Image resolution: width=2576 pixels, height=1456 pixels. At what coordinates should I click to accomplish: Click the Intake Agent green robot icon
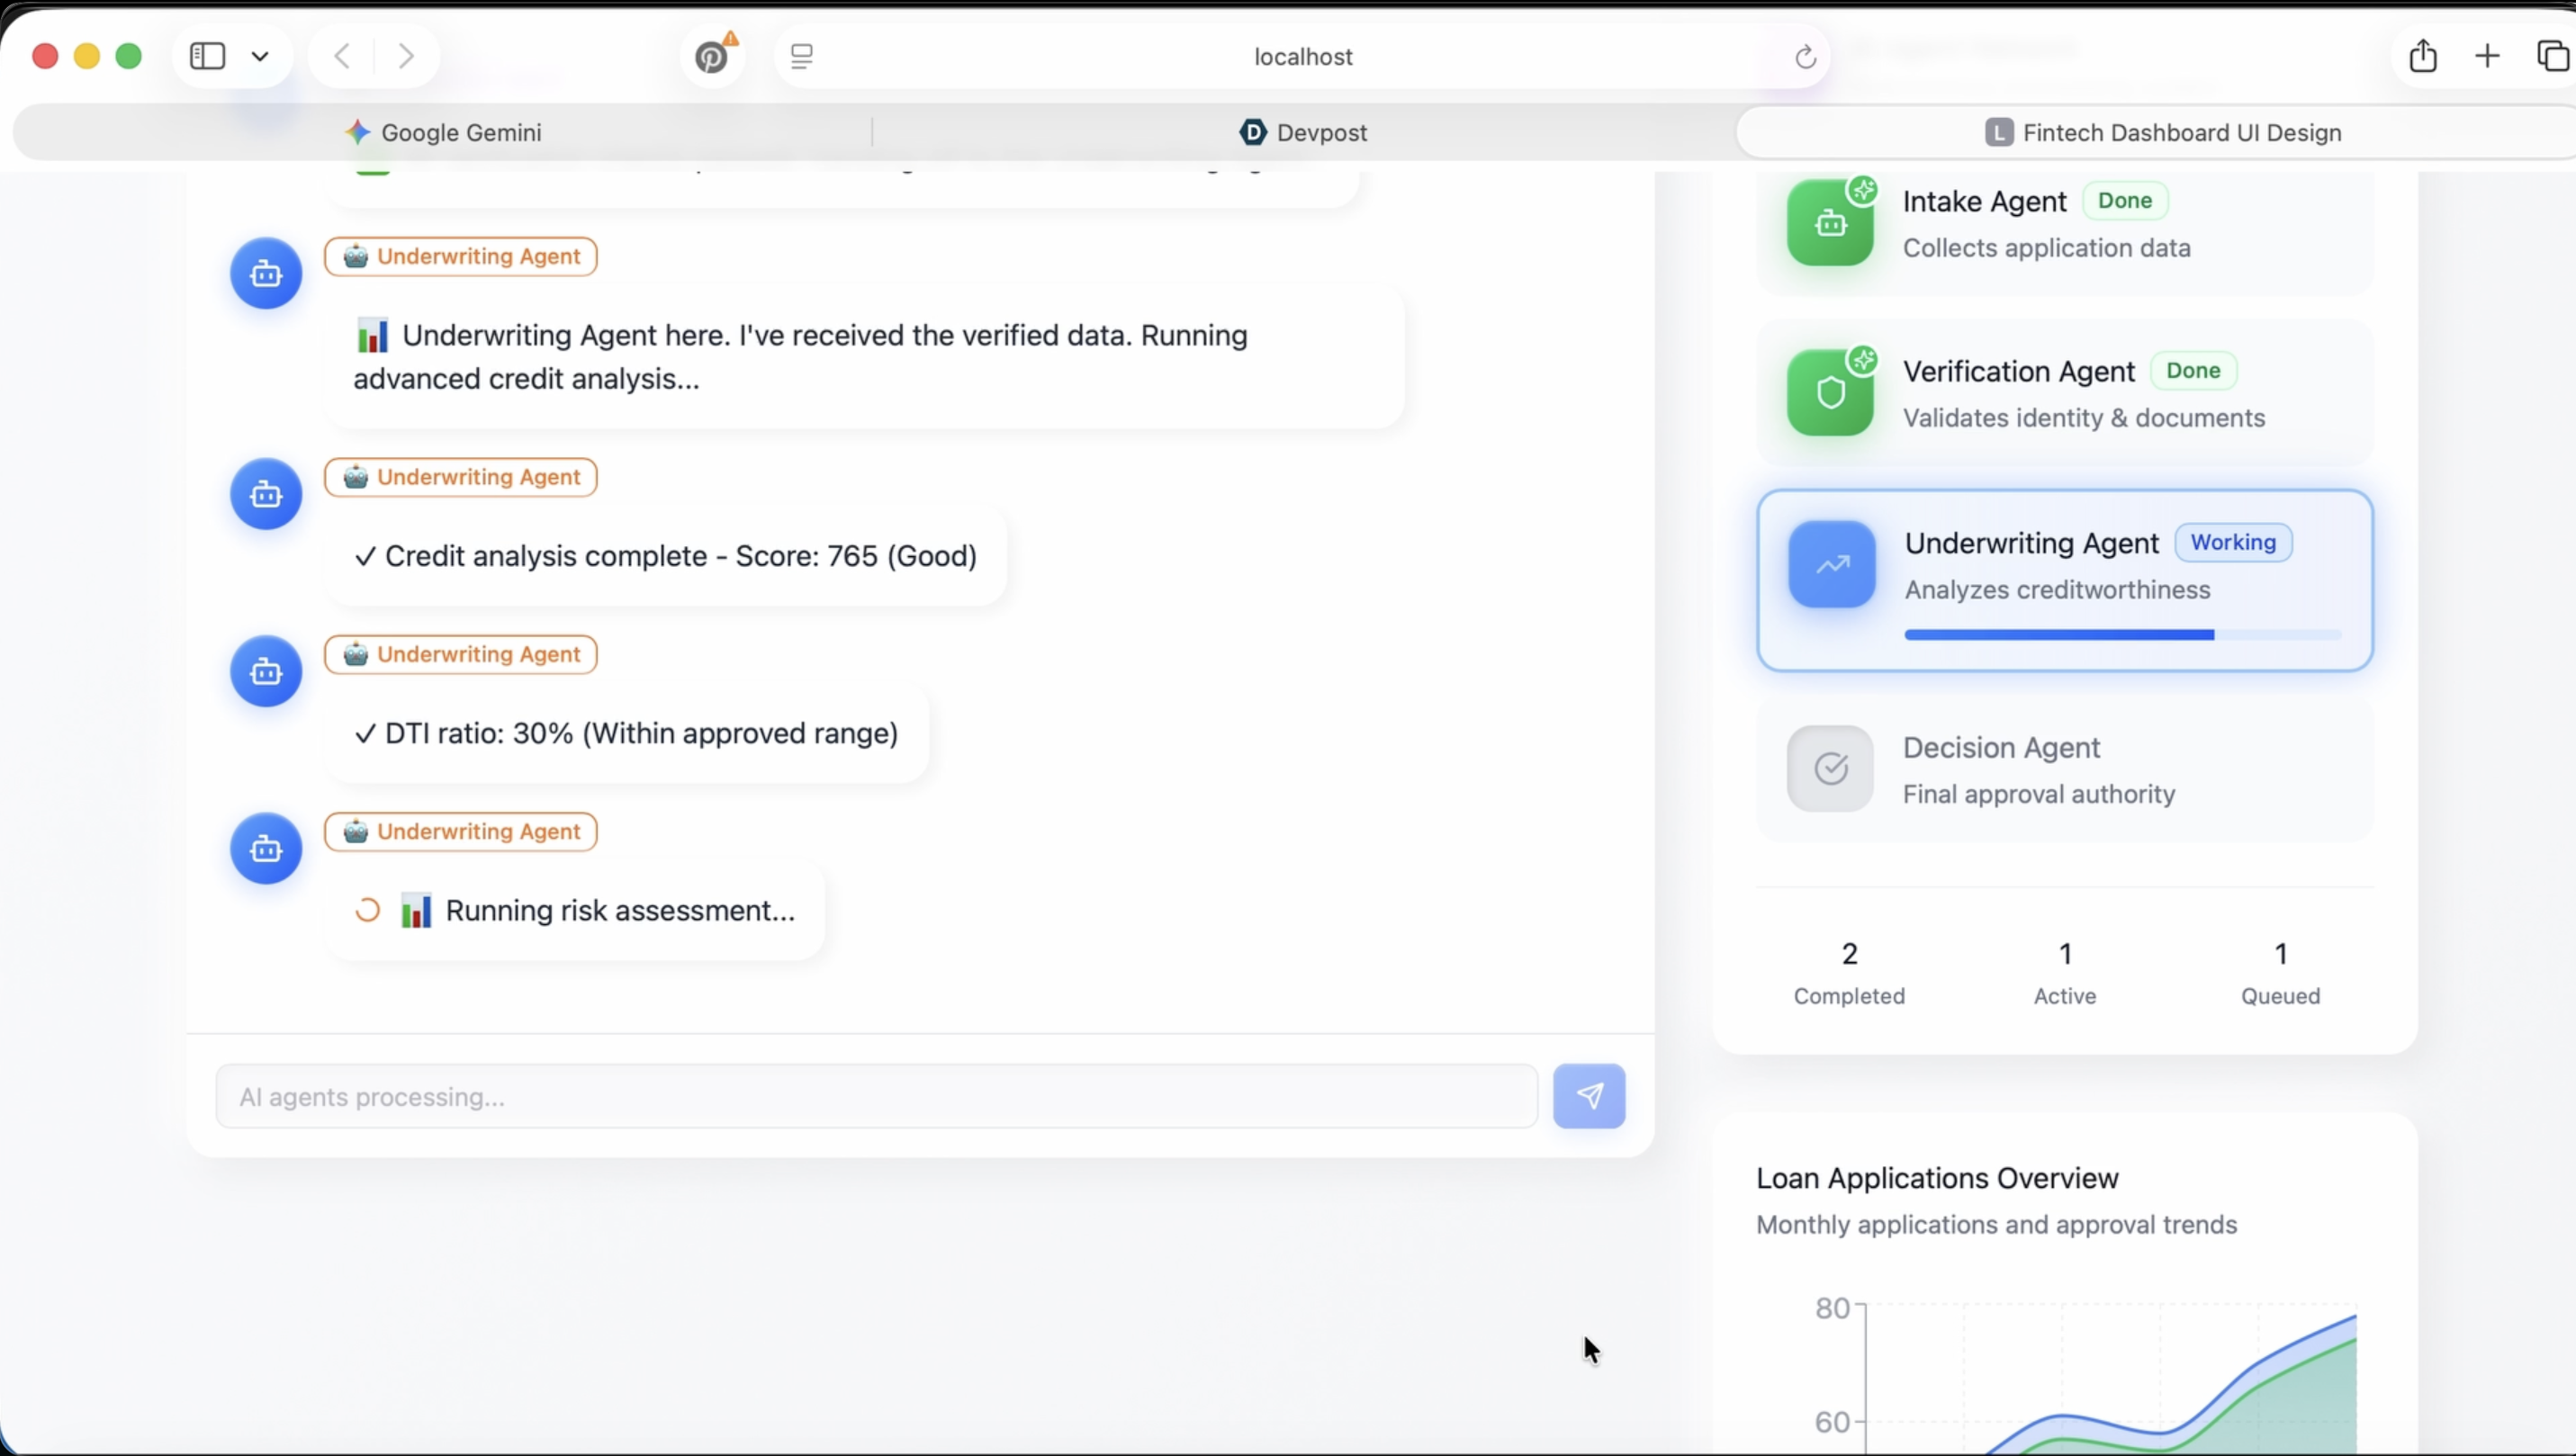[1830, 223]
